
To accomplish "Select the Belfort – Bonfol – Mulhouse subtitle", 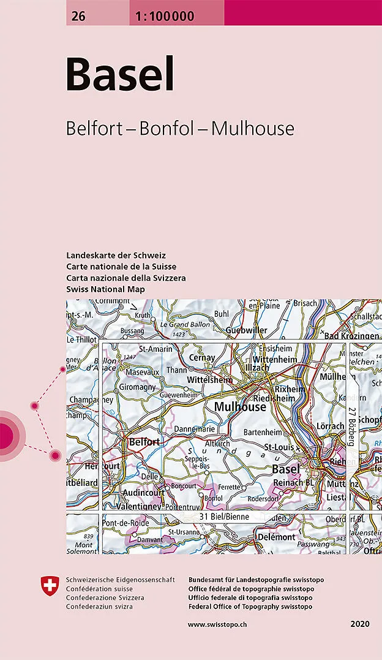I will 180,129.
